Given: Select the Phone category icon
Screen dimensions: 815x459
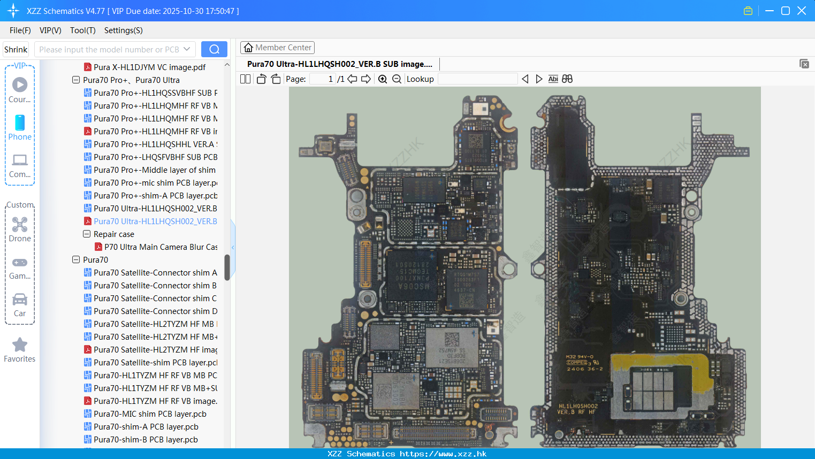Looking at the screenshot, I should tap(20, 127).
